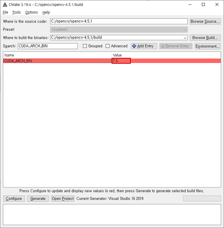Click the Remove Entry button
The image size is (224, 228).
click(176, 46)
